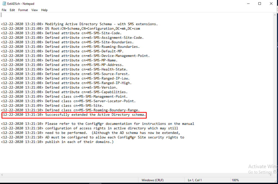The height and width of the screenshot is (184, 278).
Task: Click the horizontal scrollbar right arrow
Action: (270, 174)
